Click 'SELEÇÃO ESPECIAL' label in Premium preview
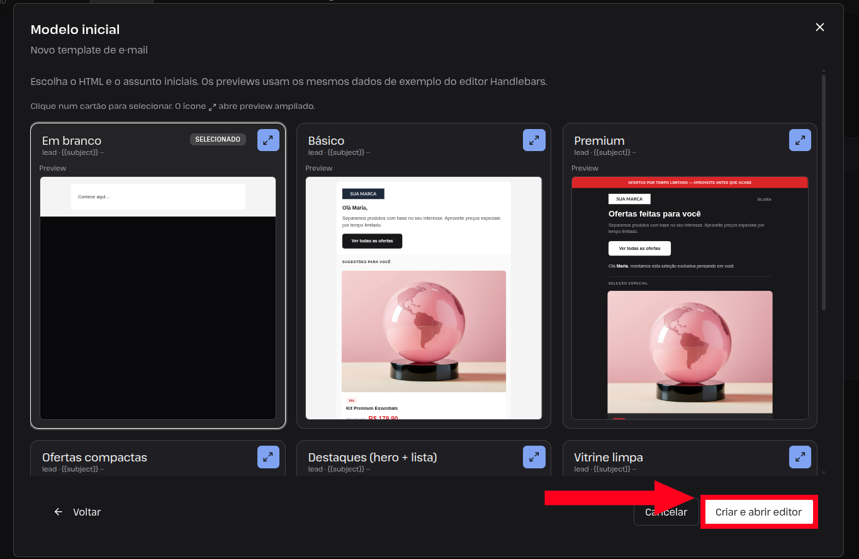The height and width of the screenshot is (559, 859). (628, 283)
